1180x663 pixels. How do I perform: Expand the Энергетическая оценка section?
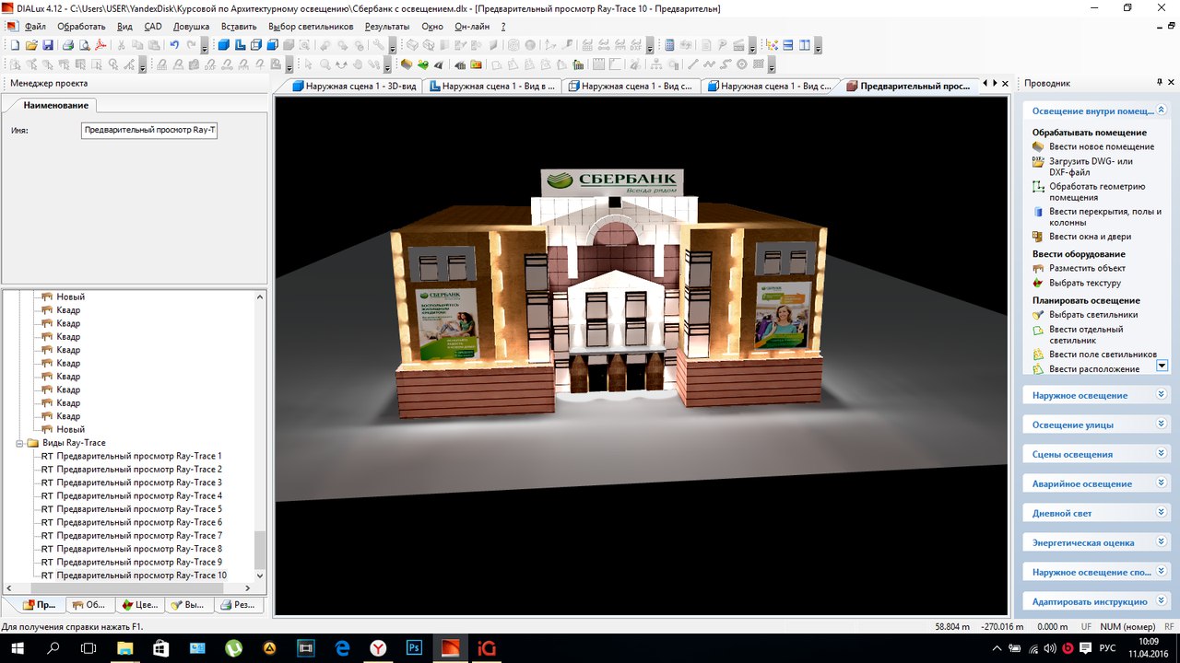[1096, 542]
